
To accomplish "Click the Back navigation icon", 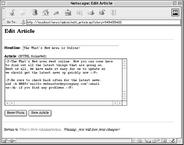I will point(12,13).
